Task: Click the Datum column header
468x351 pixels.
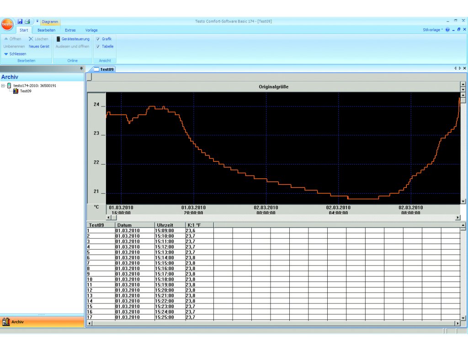Action: tap(135, 225)
